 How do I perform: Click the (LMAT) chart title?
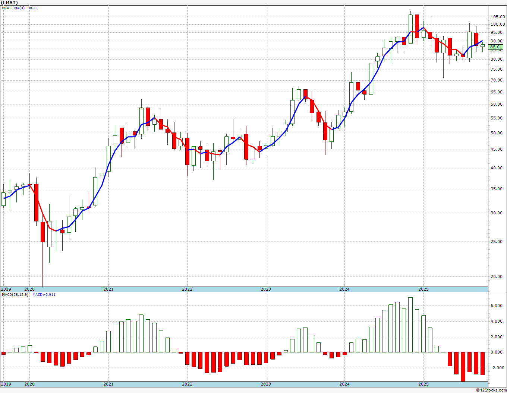click(x=9, y=3)
